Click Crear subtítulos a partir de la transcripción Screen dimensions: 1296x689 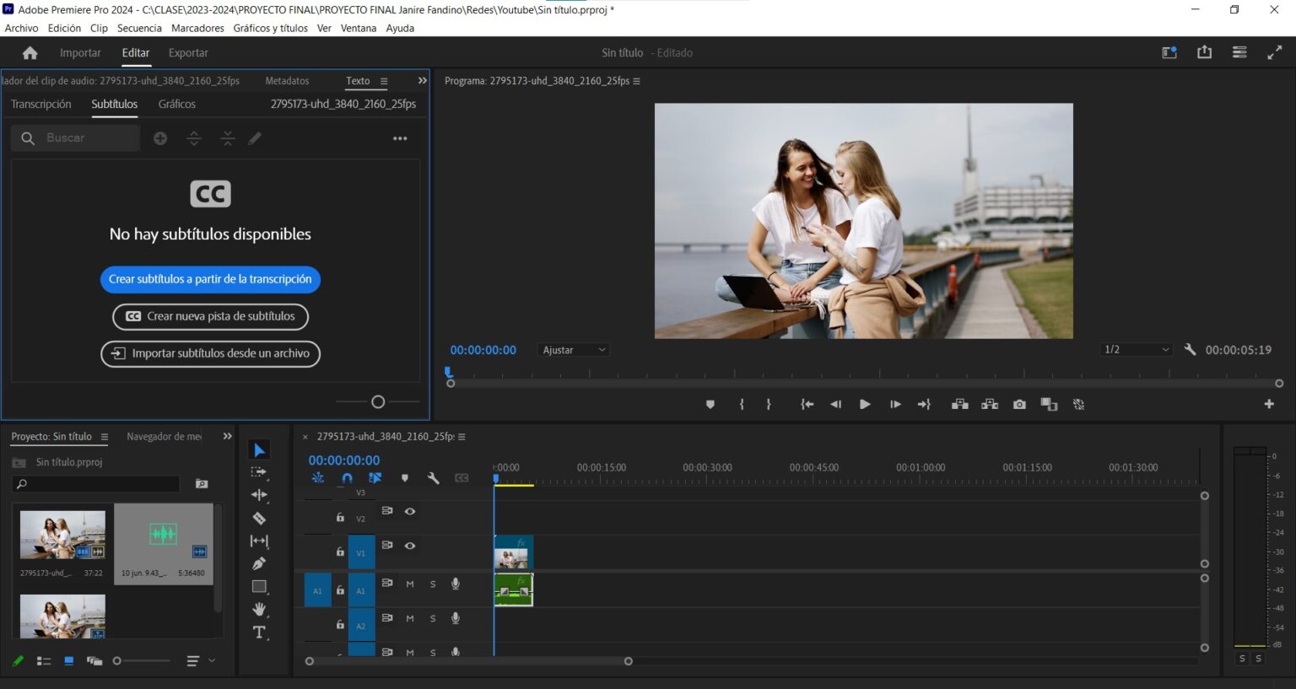(x=210, y=279)
